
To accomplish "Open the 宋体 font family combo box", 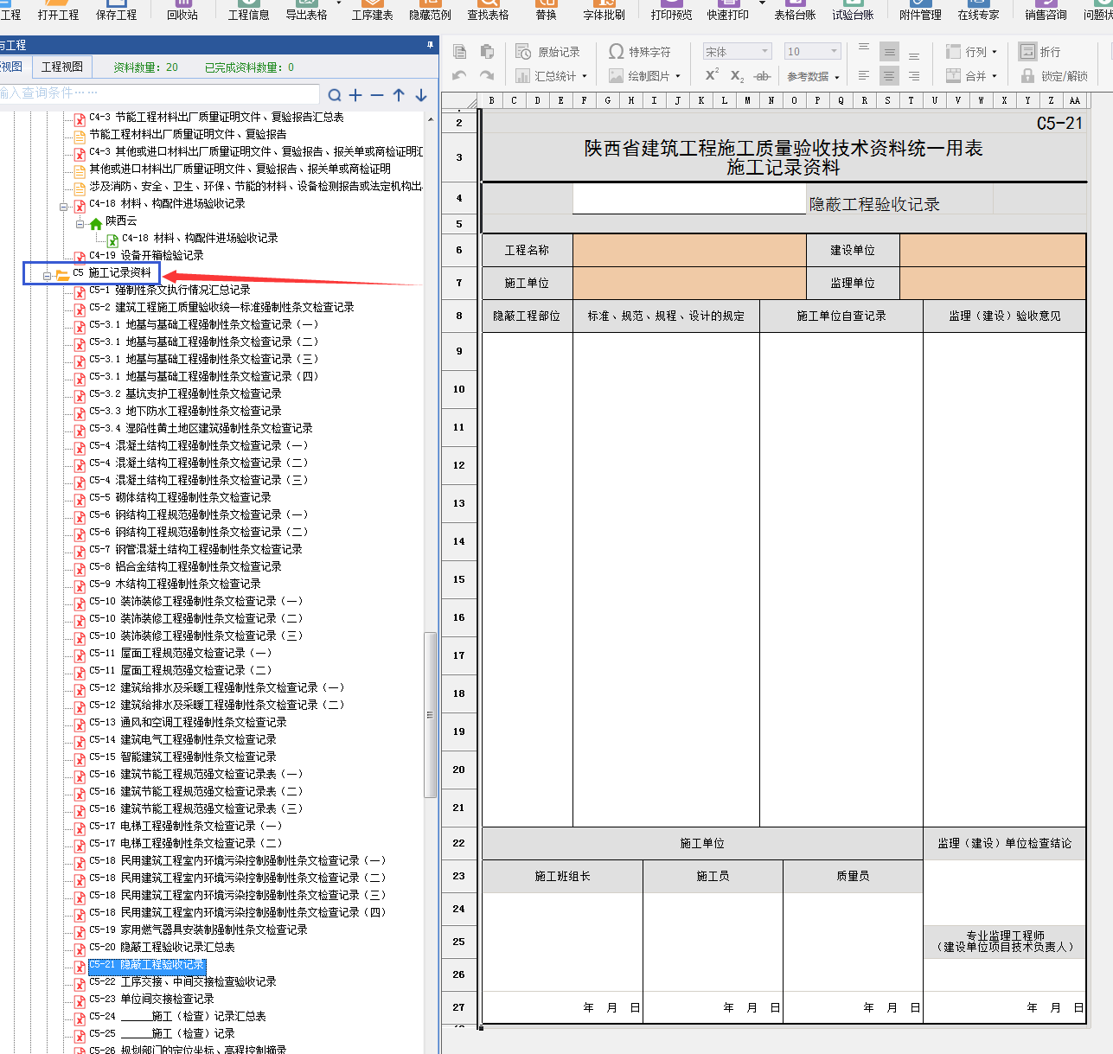I will [737, 52].
